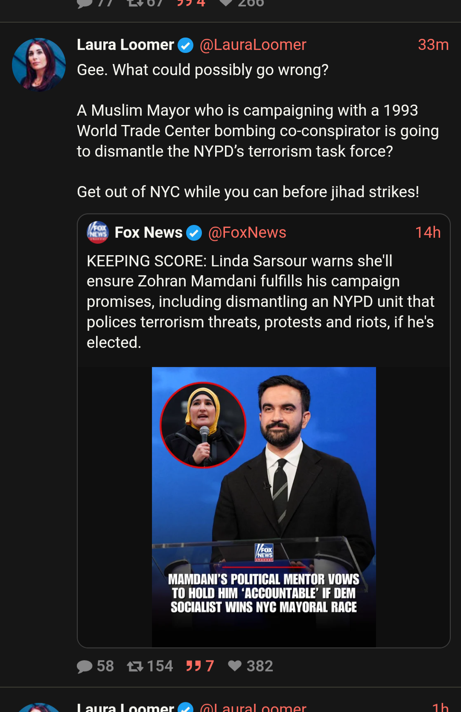Click the Fox News display name

coord(149,233)
